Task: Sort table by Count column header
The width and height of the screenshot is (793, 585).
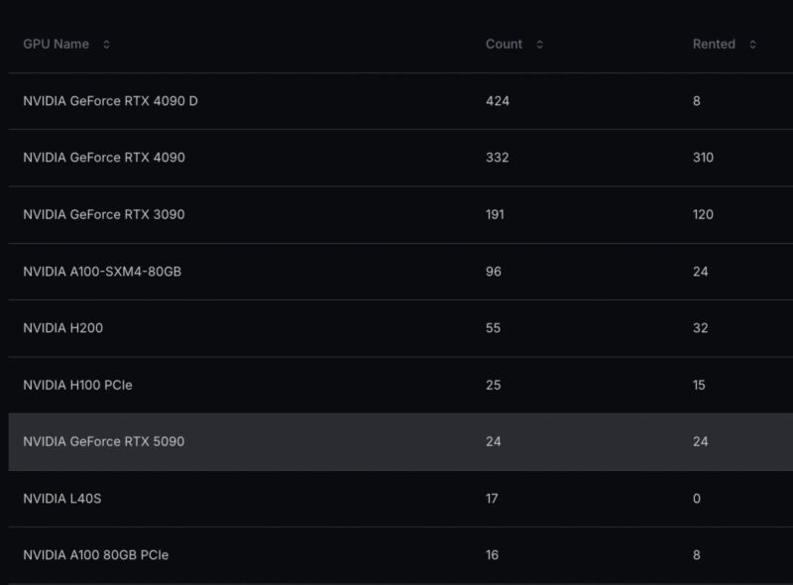Action: [504, 45]
